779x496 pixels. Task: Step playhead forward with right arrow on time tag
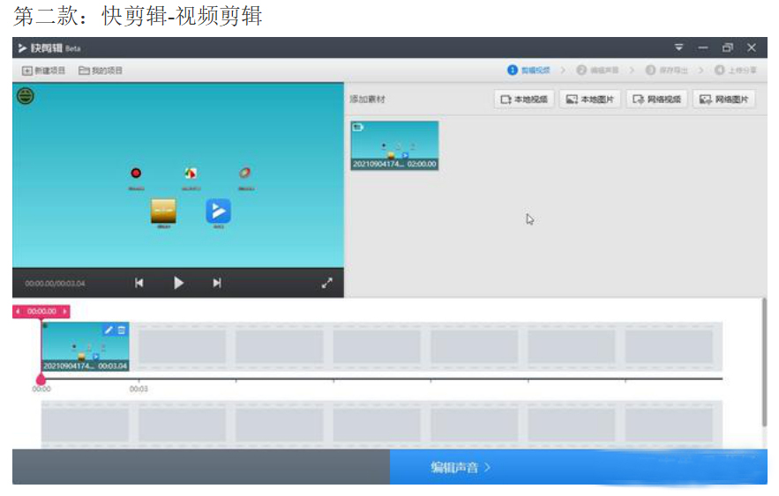64,311
